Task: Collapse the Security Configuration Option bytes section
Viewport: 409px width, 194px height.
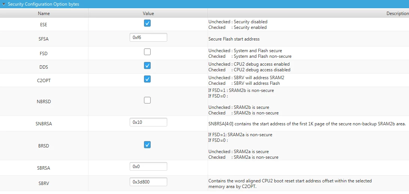Action: click(x=4, y=4)
